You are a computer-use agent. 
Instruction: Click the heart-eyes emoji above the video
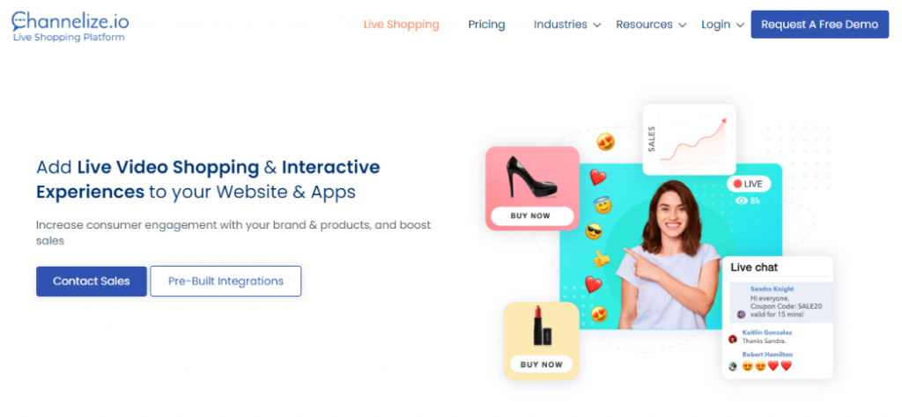[605, 142]
